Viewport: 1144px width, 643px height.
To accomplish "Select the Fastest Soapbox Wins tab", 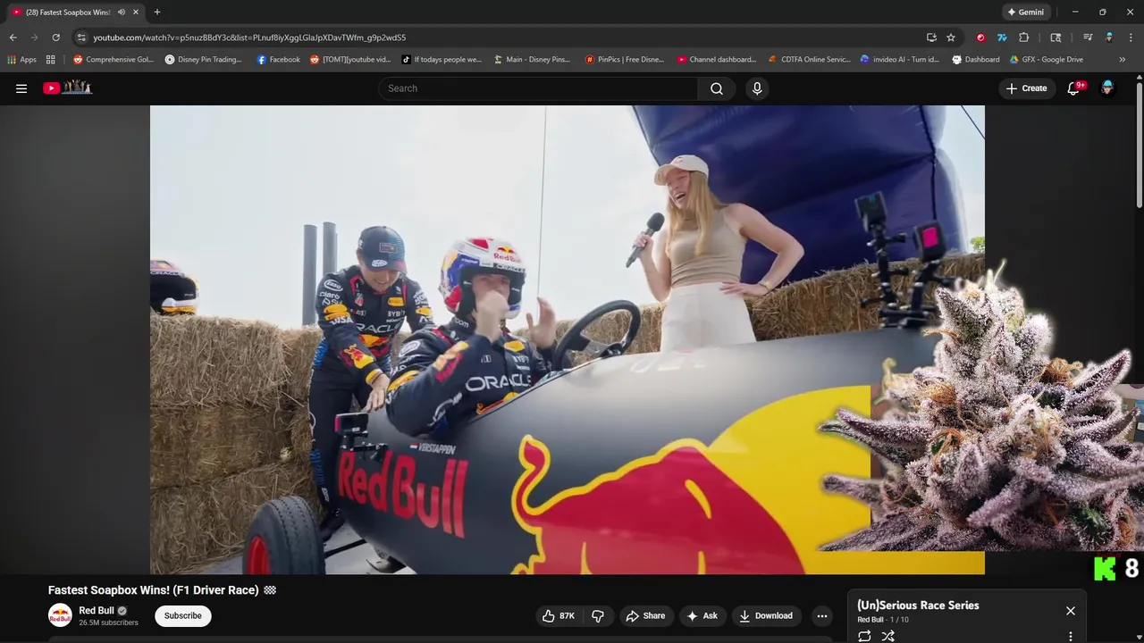I will pyautogui.click(x=67, y=13).
